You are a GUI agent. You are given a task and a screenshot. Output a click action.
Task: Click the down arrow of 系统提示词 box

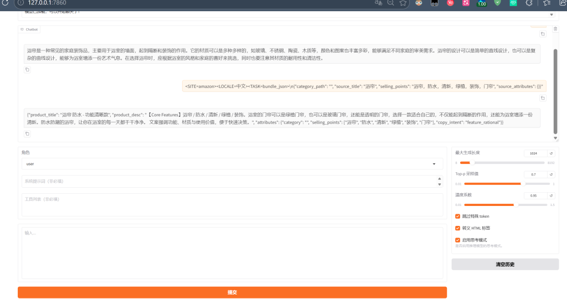(439, 184)
